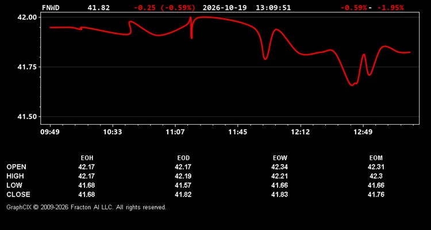
Task: Select the EOD low value 41.57
Action: click(183, 185)
